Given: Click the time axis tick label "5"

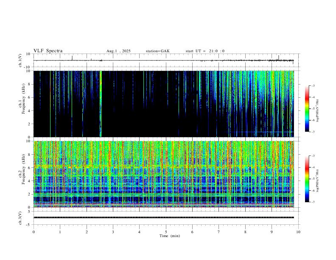Looking at the screenshot, I should pyautogui.click(x=166, y=232).
